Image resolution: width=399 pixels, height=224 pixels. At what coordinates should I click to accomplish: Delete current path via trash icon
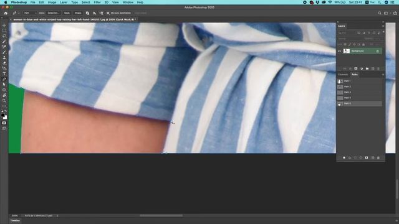point(378,157)
